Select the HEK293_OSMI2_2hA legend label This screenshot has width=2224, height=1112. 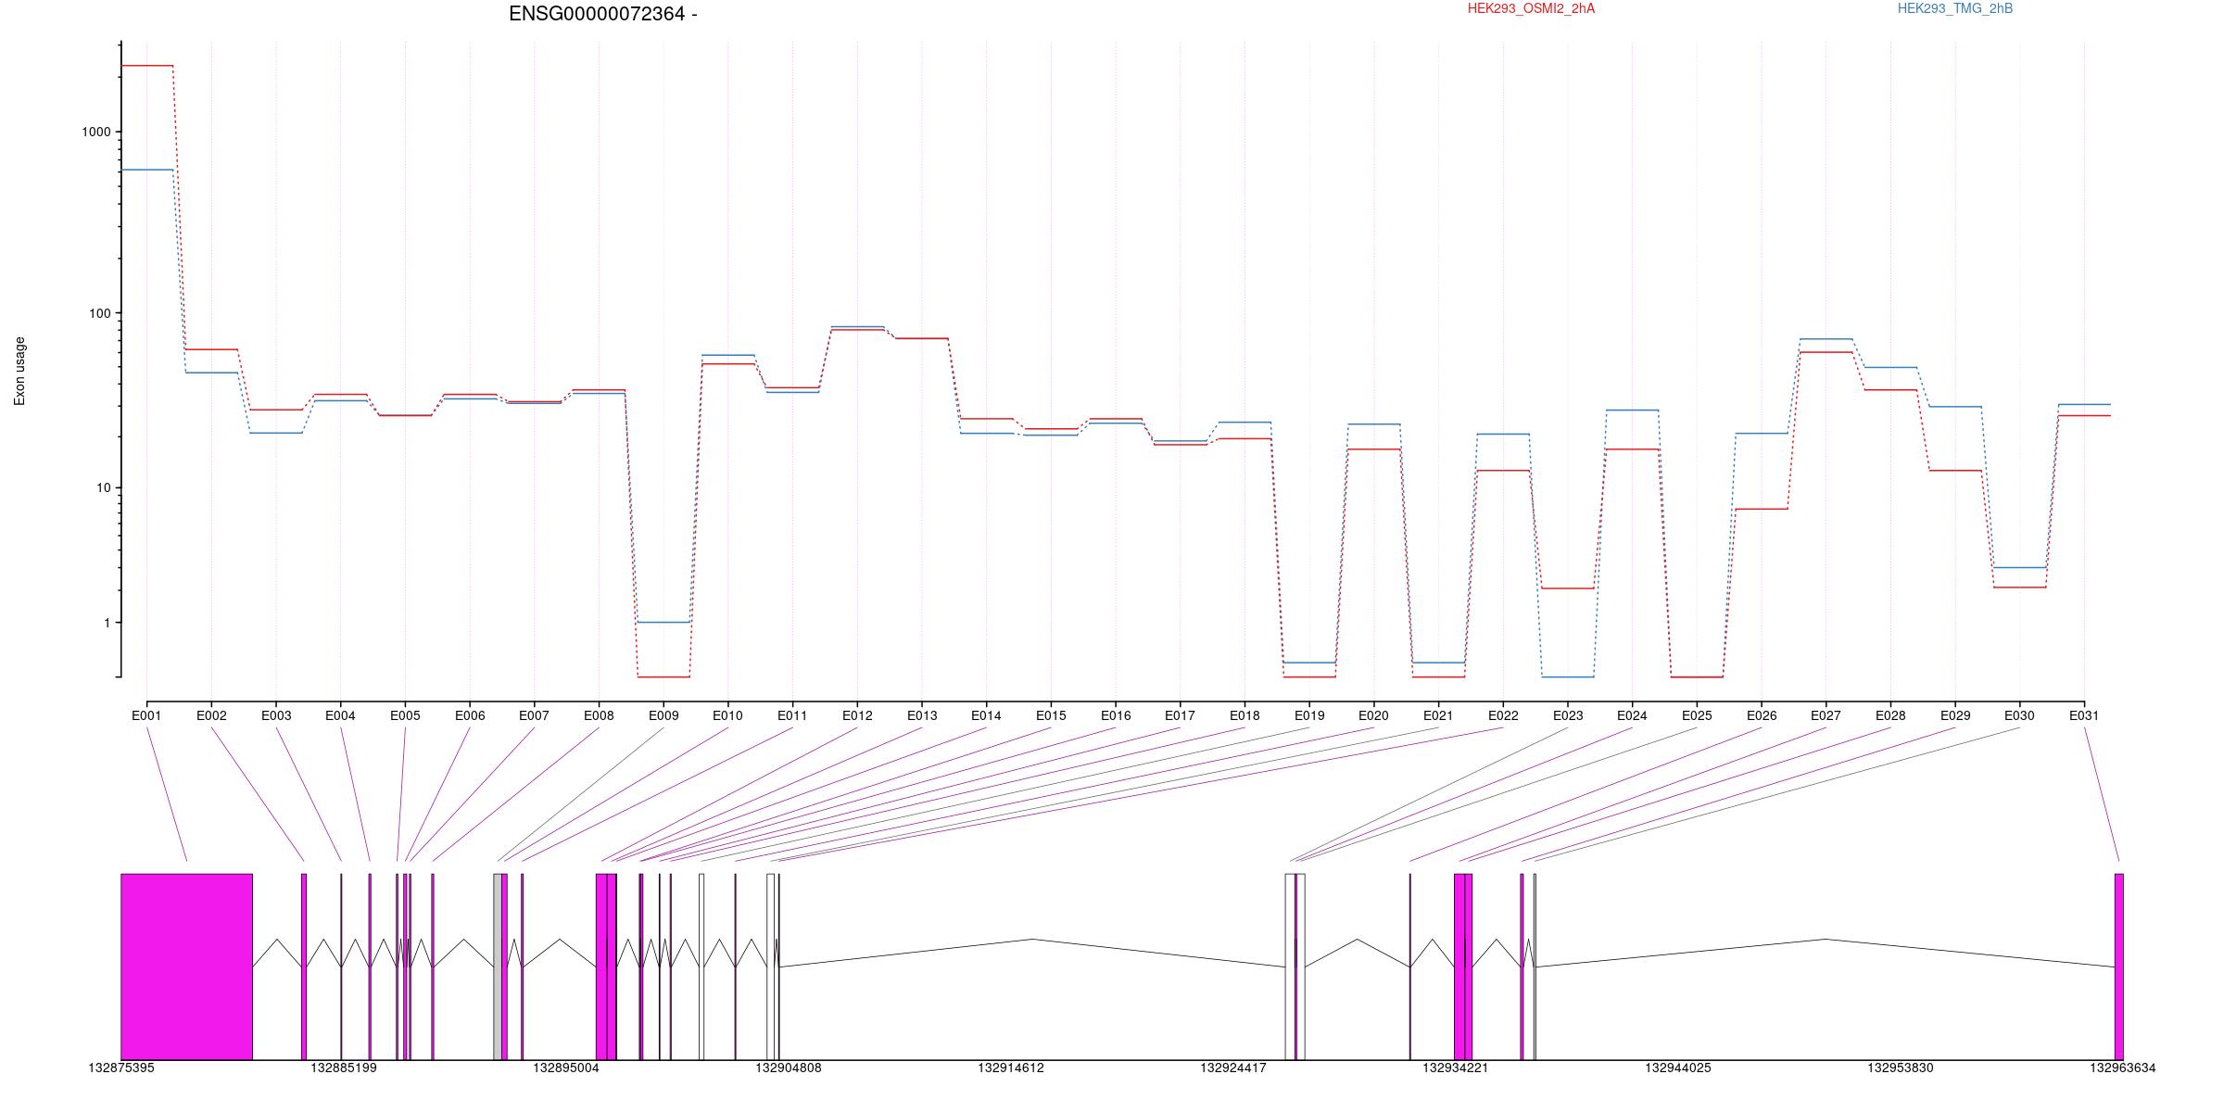[x=1531, y=8]
